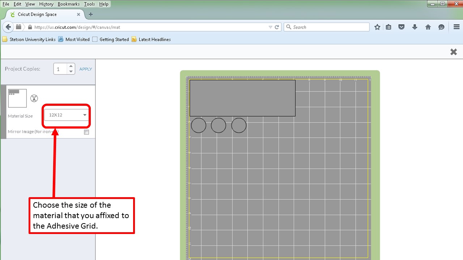Open Latest Headlines feed bookmark
463x260 pixels.
(151, 39)
